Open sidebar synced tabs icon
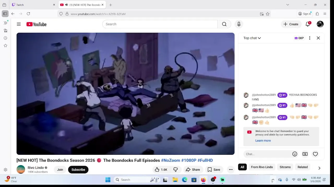 tap(5, 30)
